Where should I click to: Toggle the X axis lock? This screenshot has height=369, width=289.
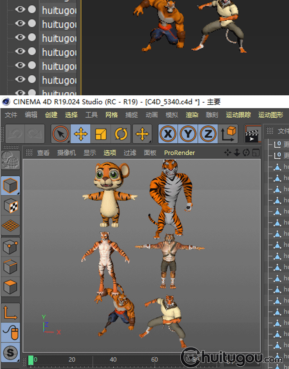168,134
